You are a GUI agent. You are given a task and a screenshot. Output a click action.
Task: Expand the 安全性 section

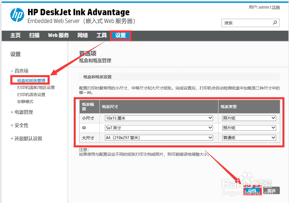coord(19,125)
